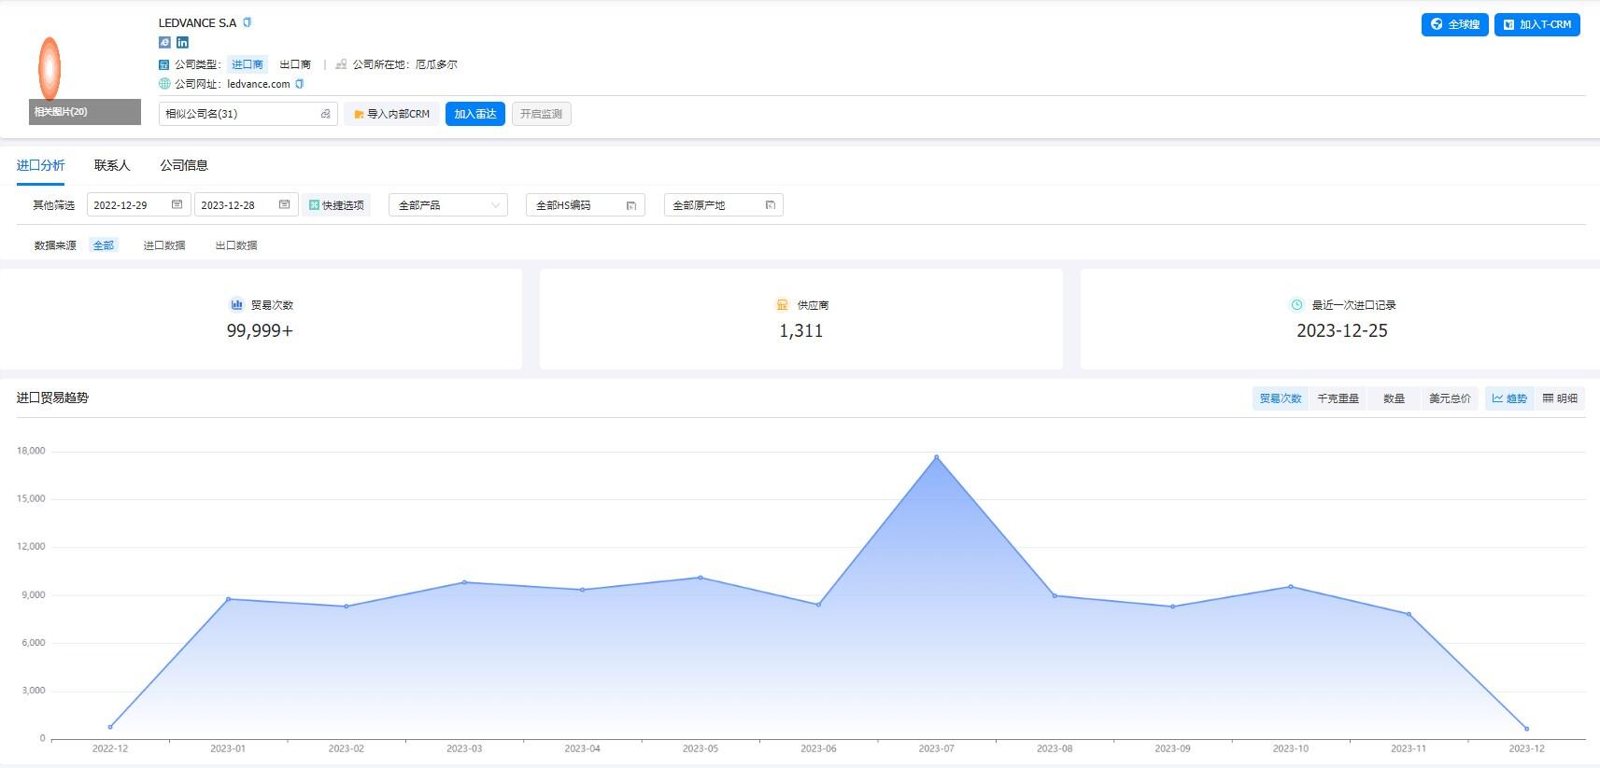
Task: Click the 厄瓜多尔 location text
Action: [x=436, y=64]
